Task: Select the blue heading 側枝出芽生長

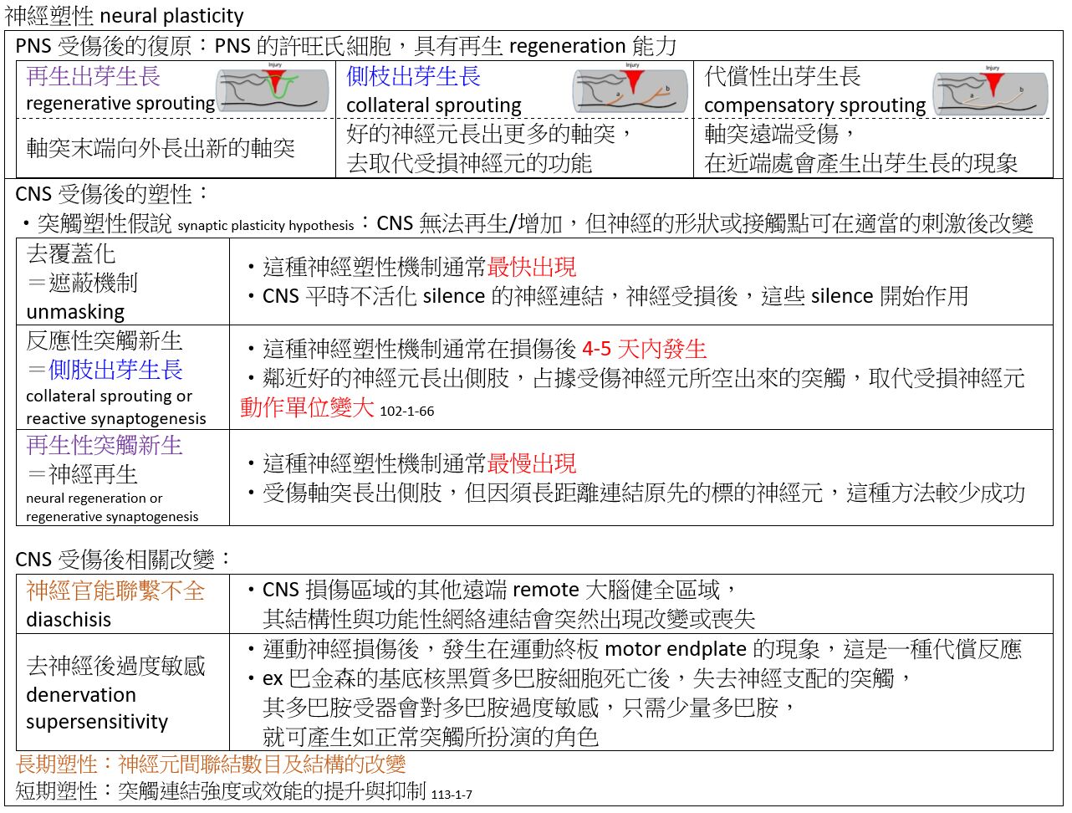Action: tap(413, 77)
